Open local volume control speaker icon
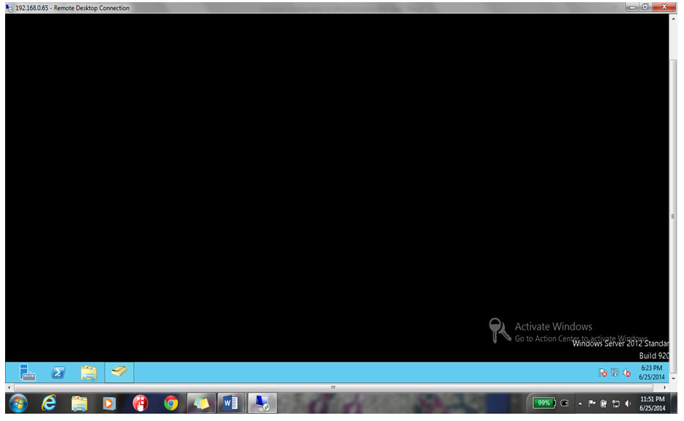684x421 pixels. [x=628, y=403]
